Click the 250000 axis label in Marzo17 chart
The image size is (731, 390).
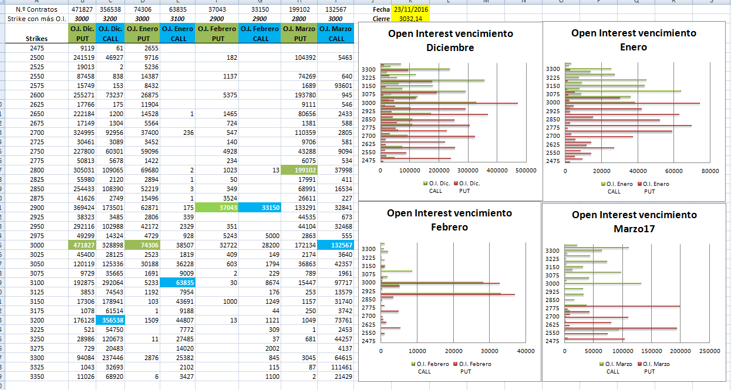tap(709, 351)
